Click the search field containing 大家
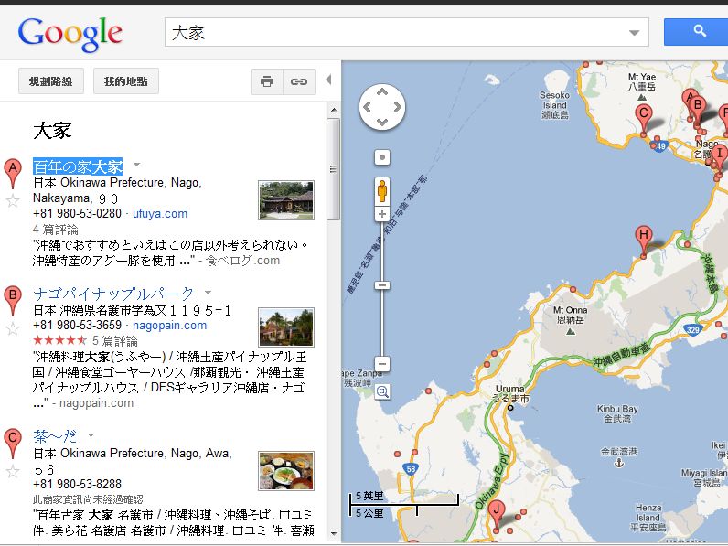The width and height of the screenshot is (728, 546). coord(406,32)
